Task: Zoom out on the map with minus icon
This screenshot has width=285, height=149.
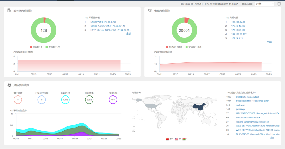Action: (x=134, y=127)
